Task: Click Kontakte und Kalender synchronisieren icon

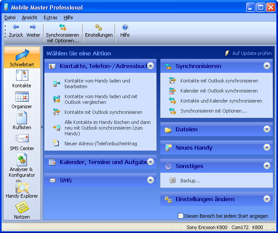Action: pyautogui.click(x=172, y=101)
